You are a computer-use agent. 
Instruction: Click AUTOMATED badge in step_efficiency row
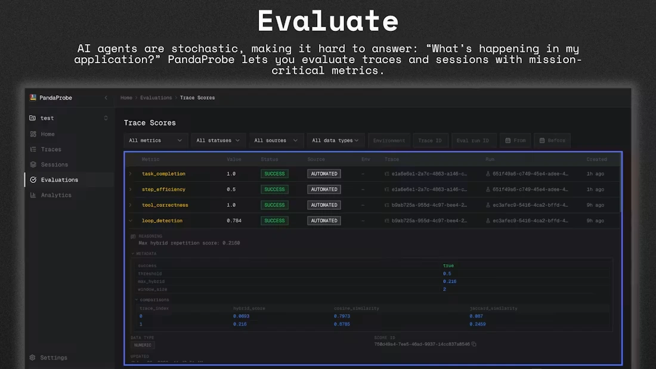tap(324, 189)
